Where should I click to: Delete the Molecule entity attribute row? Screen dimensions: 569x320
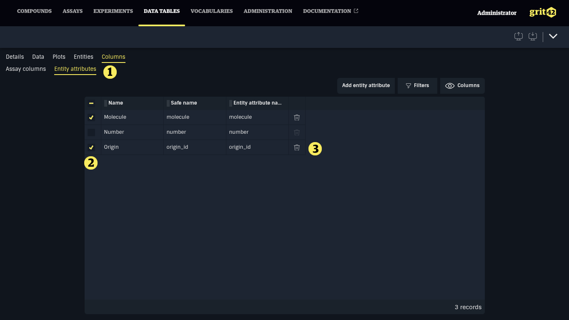tap(297, 117)
